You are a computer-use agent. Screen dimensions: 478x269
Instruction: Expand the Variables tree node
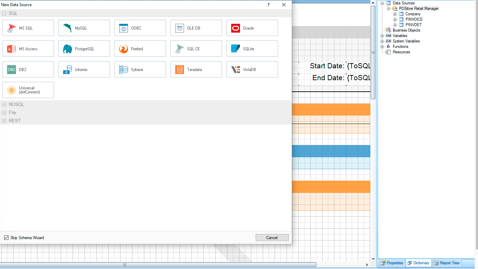click(x=382, y=36)
